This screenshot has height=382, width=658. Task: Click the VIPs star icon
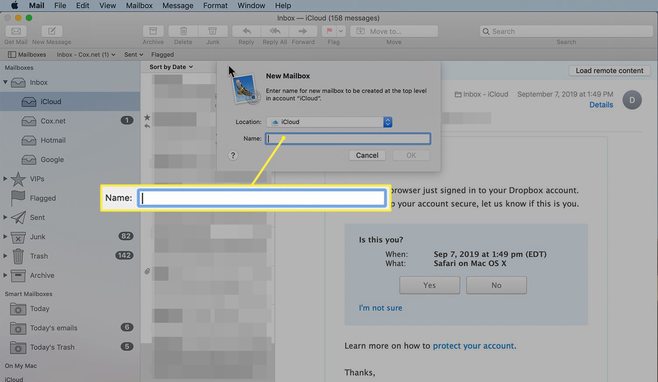pyautogui.click(x=18, y=179)
